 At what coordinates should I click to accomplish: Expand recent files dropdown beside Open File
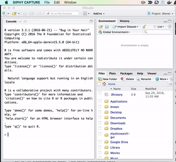tap(19, 14)
